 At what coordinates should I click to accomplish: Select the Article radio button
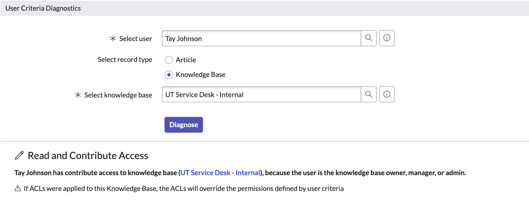[169, 60]
